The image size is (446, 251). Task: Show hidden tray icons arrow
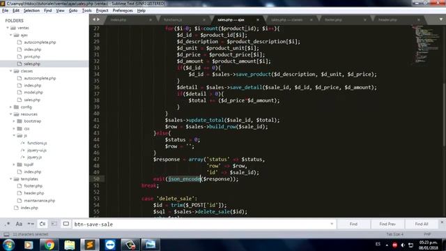pyautogui.click(x=387, y=245)
